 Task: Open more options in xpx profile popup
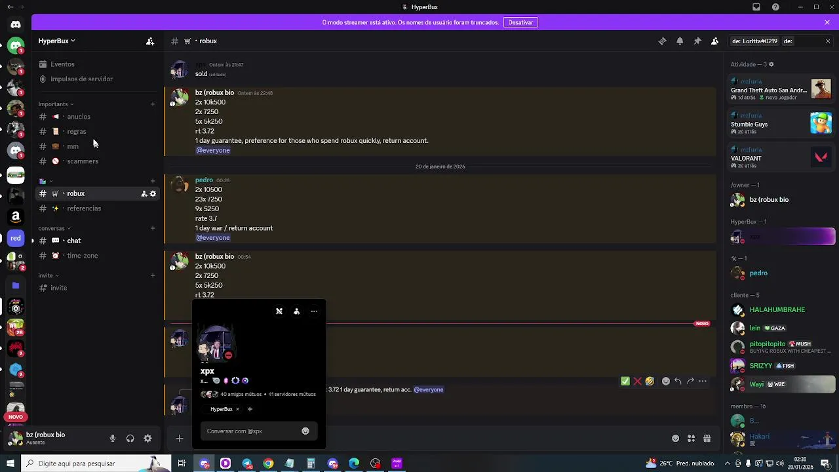314,311
